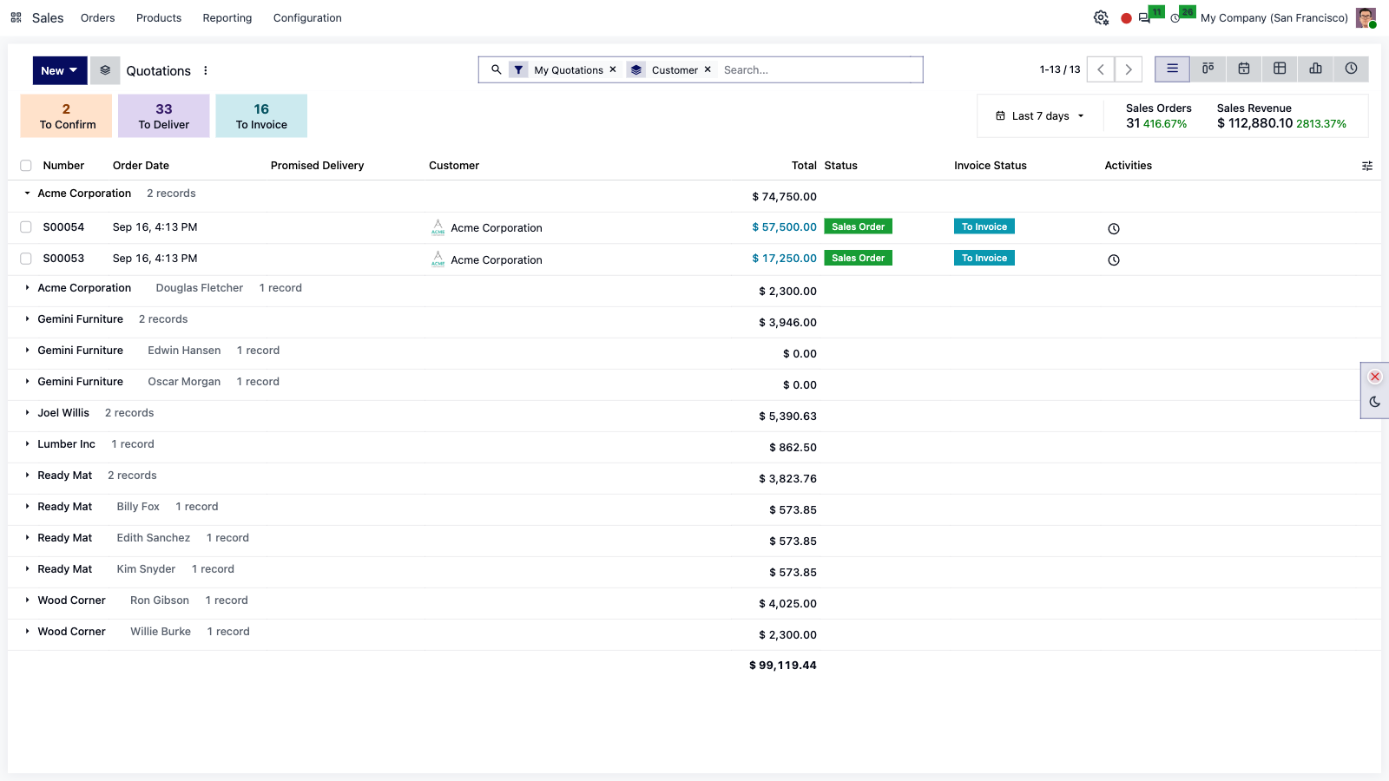Toggle dark mode moon icon

coord(1375,402)
